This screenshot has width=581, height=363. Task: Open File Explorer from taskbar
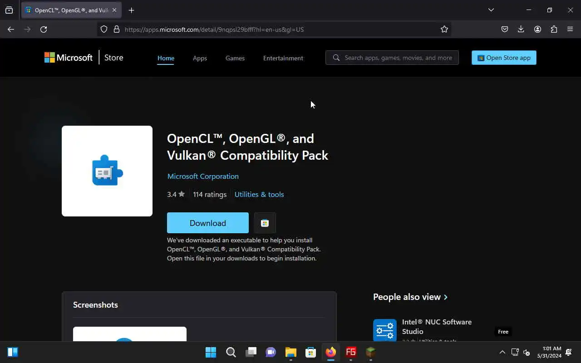[x=290, y=352]
